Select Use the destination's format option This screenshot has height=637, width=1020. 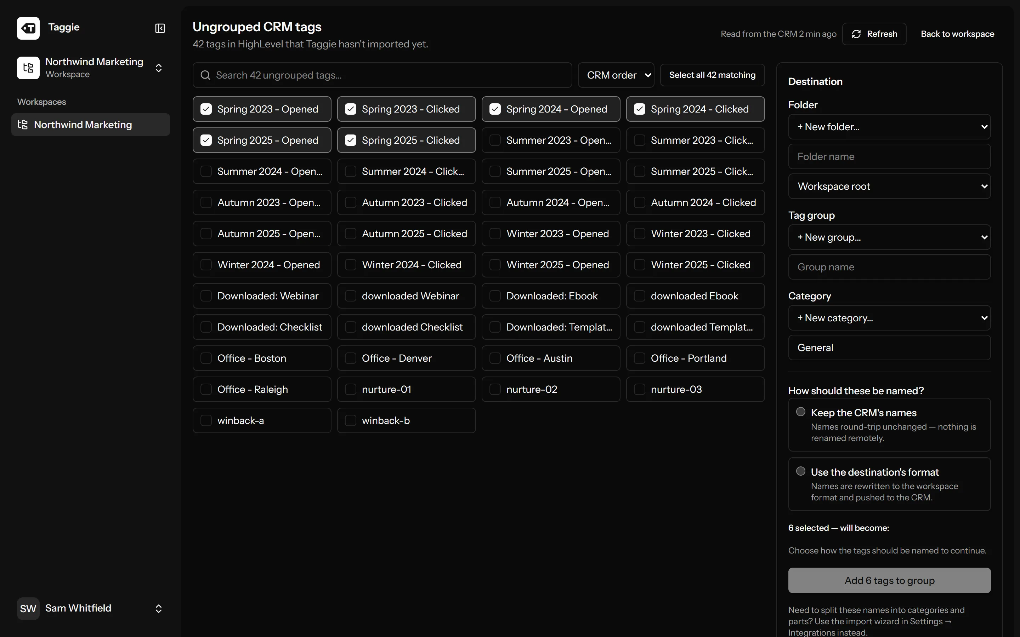[x=801, y=471]
